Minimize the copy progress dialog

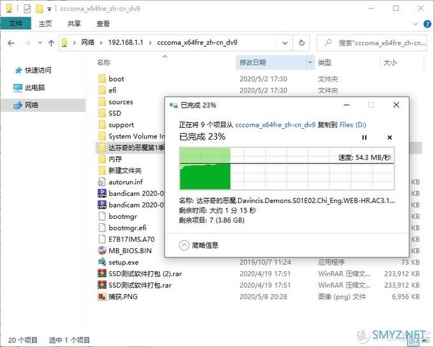(x=347, y=105)
